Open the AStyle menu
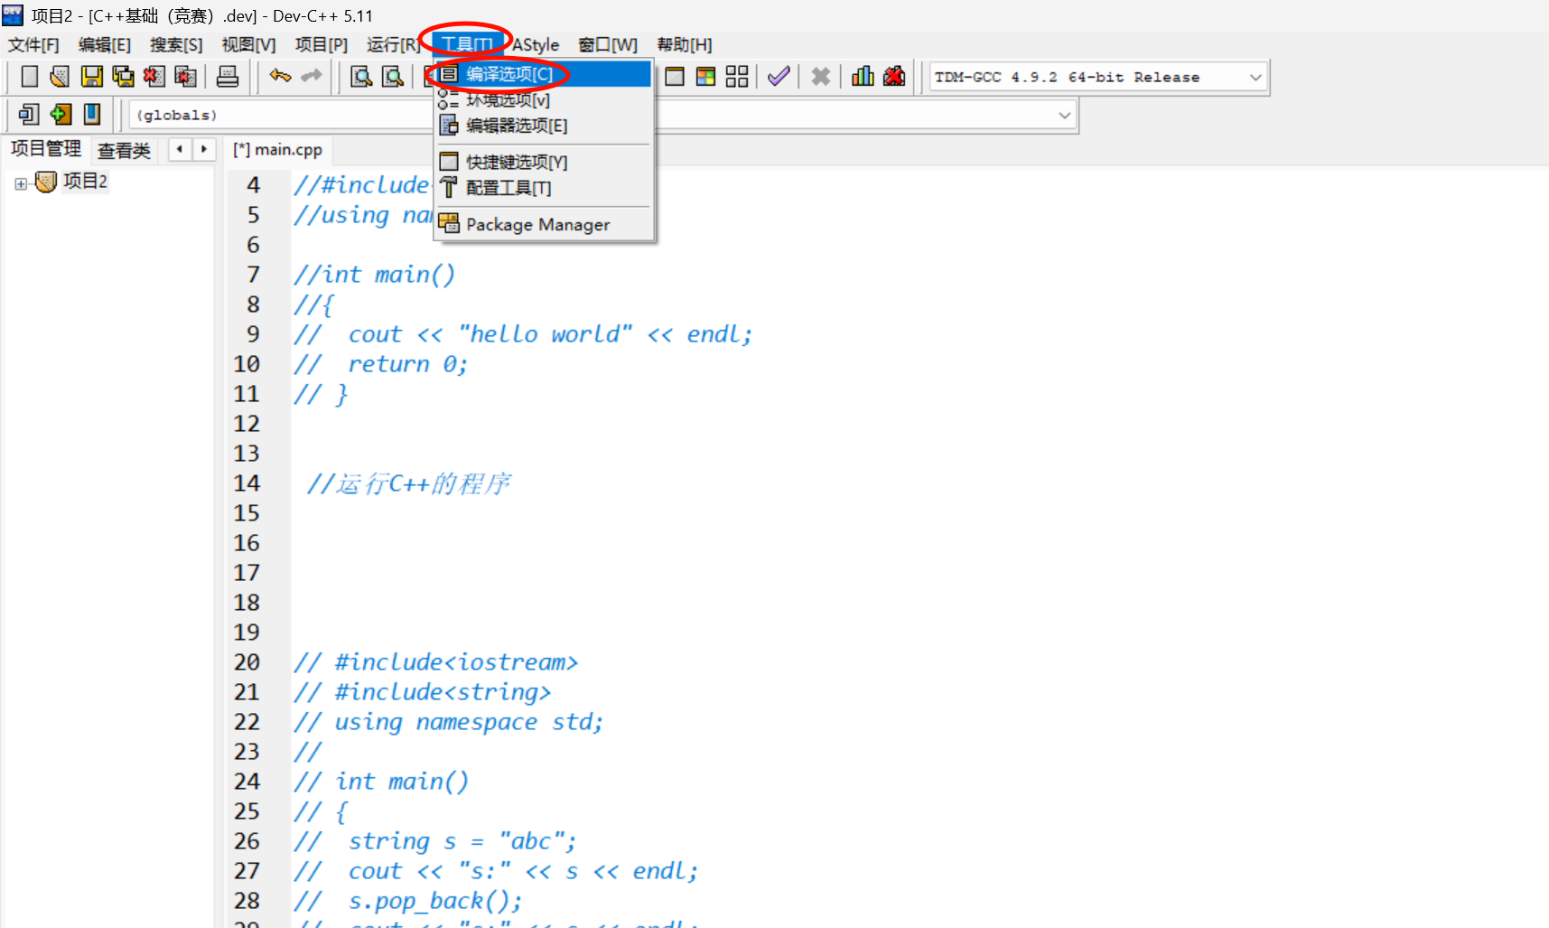The width and height of the screenshot is (1549, 928). (536, 44)
